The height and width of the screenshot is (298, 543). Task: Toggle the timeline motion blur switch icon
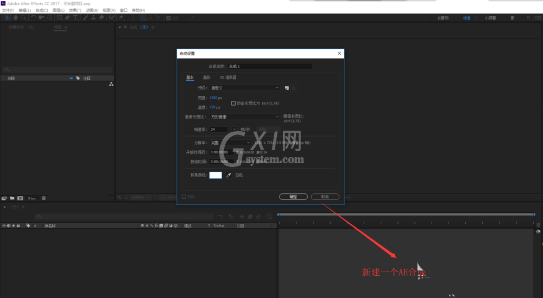258,217
